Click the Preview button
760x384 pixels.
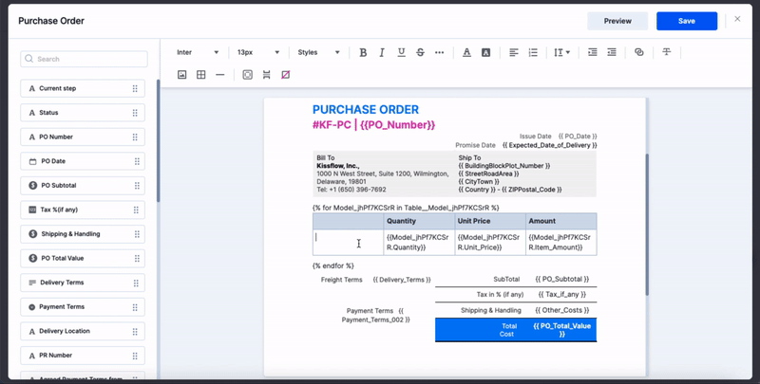pos(617,21)
